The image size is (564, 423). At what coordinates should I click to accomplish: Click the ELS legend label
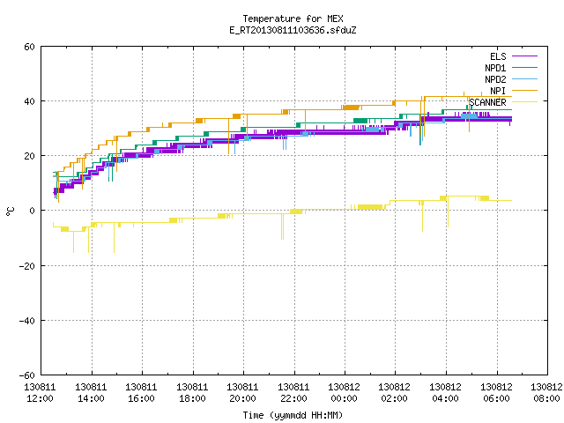tap(498, 56)
